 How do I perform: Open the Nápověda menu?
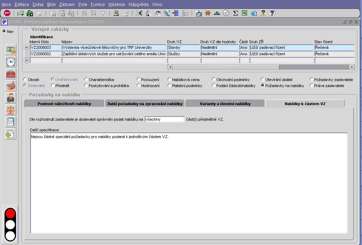tap(139, 4)
